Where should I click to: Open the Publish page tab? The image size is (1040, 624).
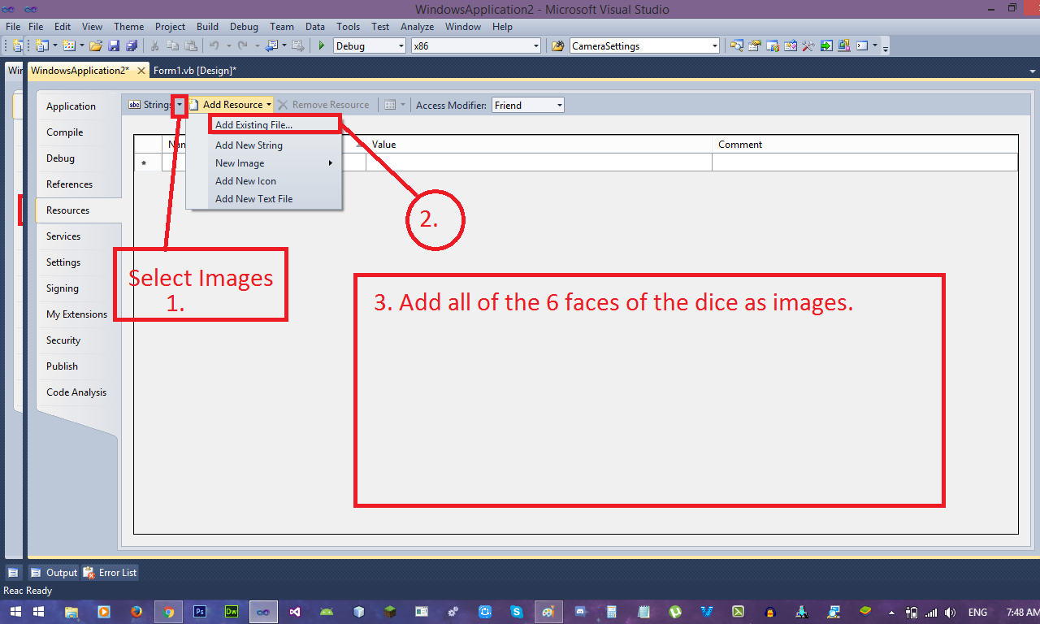(62, 366)
